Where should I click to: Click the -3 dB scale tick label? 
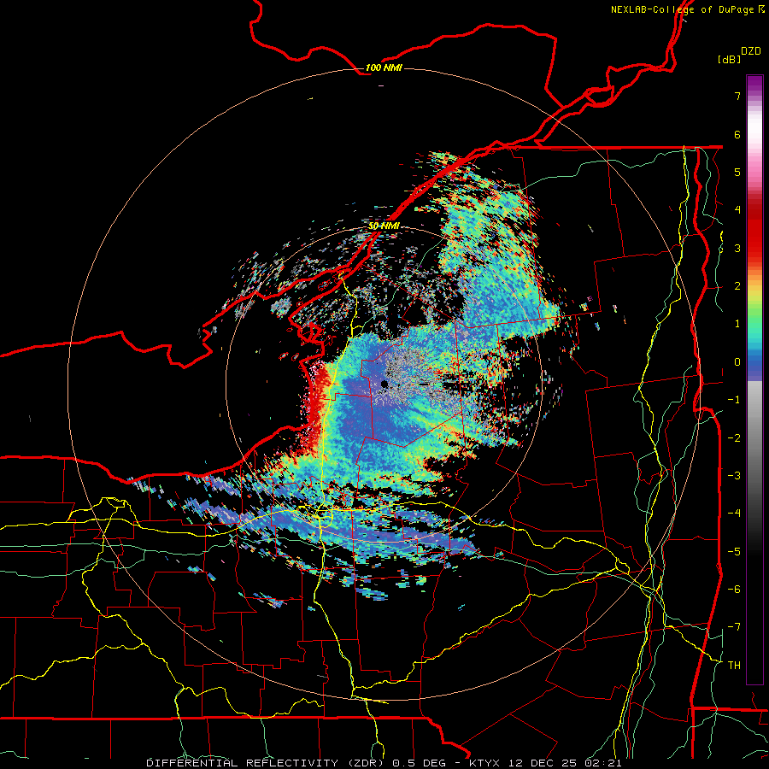click(x=734, y=475)
